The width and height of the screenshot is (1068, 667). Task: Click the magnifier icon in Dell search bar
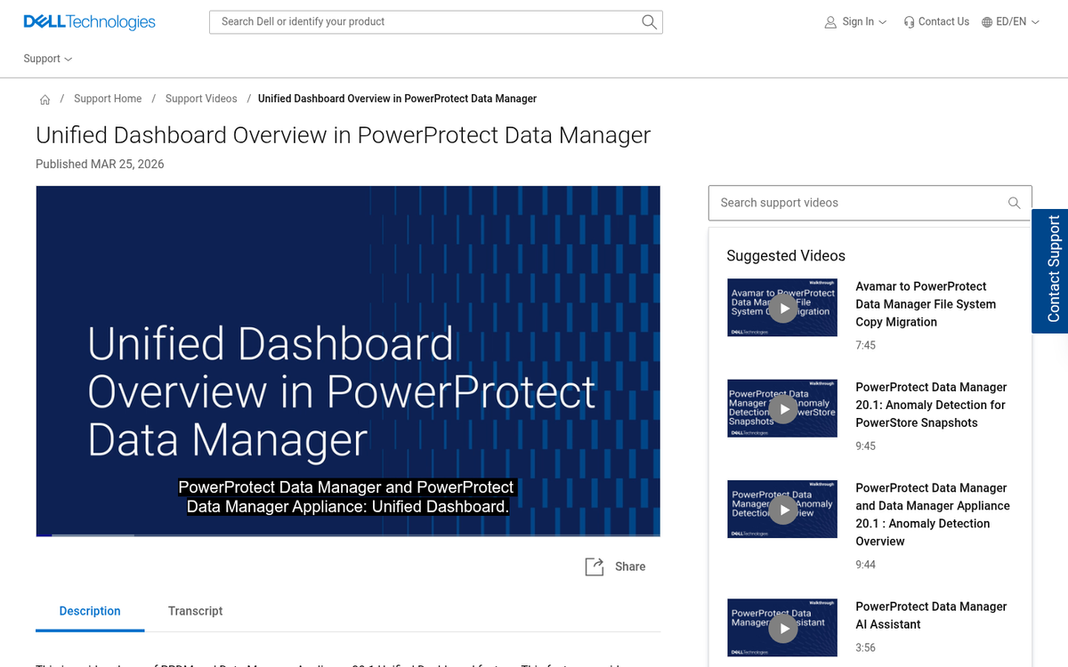pyautogui.click(x=649, y=22)
